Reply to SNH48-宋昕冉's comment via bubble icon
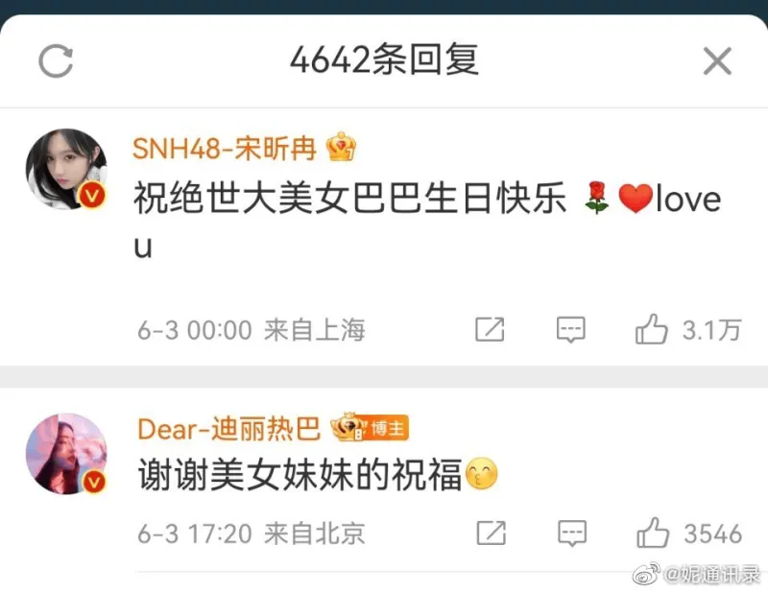Viewport: 768px width, 593px height. click(x=570, y=329)
